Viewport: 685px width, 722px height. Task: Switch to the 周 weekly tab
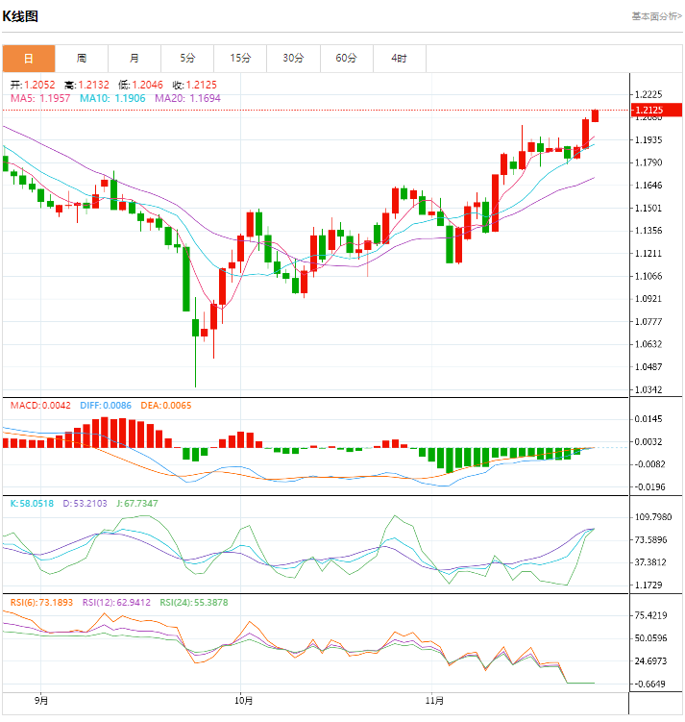[x=82, y=59]
